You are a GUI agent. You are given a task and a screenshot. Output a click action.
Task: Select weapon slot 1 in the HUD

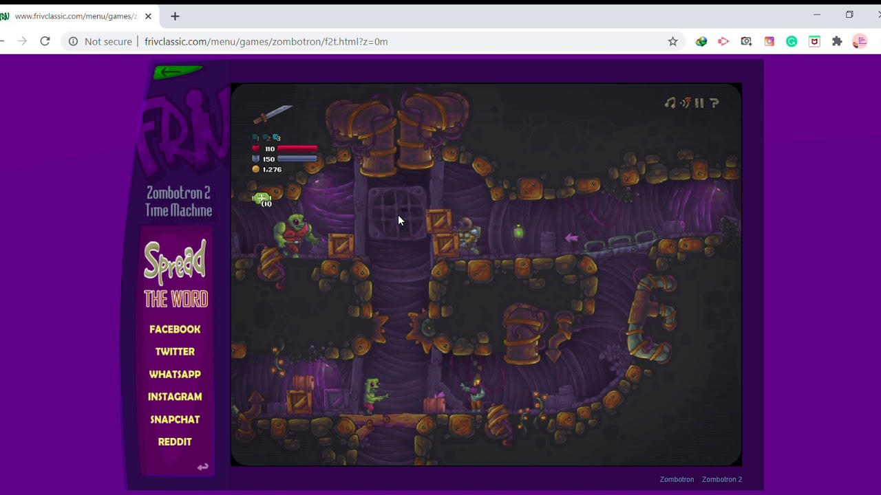pos(256,137)
